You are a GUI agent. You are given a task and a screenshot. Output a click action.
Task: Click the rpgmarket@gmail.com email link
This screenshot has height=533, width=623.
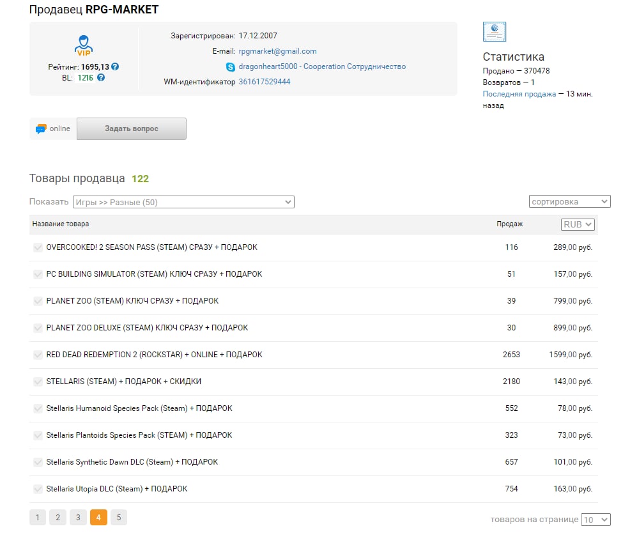pyautogui.click(x=277, y=51)
